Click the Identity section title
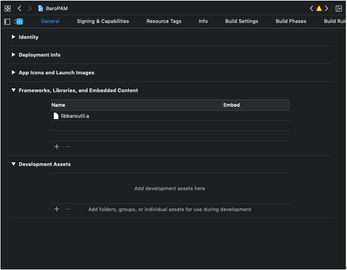Image resolution: width=347 pixels, height=270 pixels. (29, 37)
